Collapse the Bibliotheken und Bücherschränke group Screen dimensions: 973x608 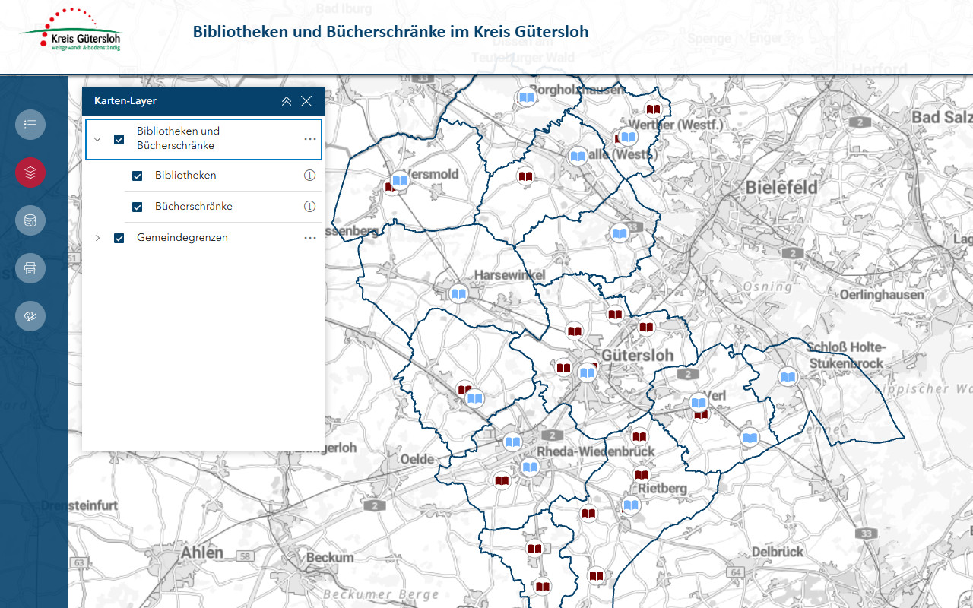tap(97, 139)
